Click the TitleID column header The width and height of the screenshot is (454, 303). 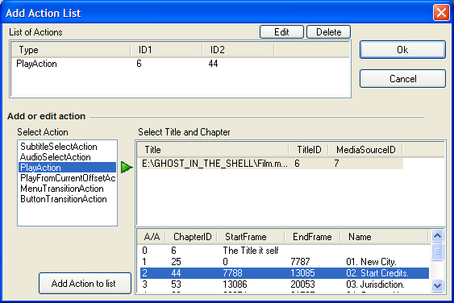tap(308, 150)
